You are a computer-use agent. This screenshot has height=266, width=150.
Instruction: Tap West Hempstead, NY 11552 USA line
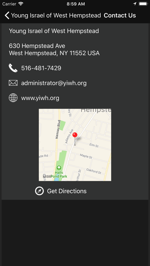54,53
